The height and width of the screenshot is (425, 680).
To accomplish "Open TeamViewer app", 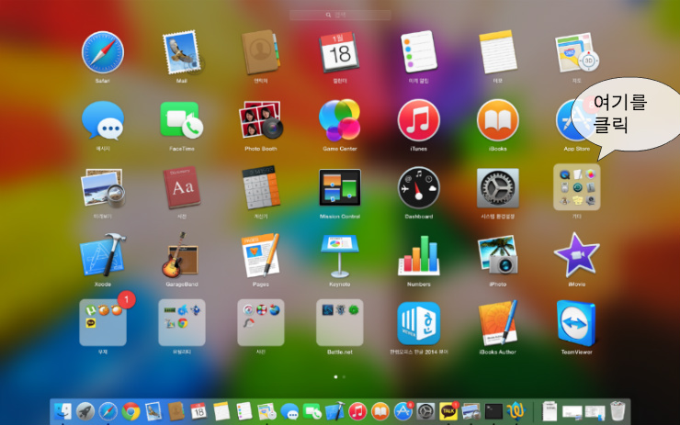I will coord(576,322).
